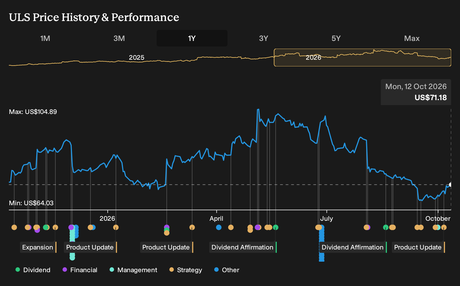Select the last Strategy dot after October
The width and height of the screenshot is (460, 286).
[444, 227]
